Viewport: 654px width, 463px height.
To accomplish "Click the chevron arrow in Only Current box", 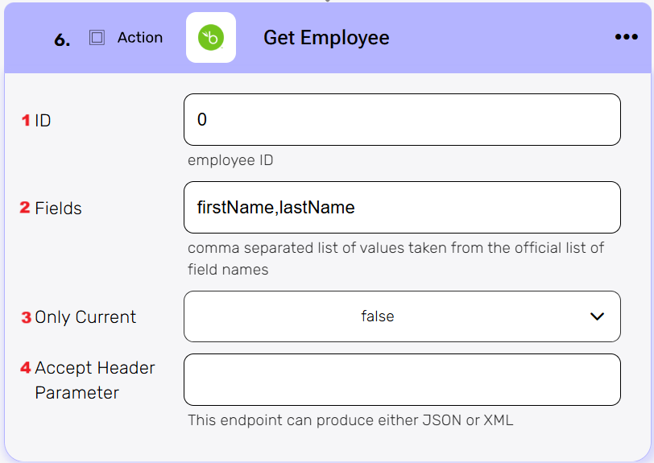I will (597, 316).
